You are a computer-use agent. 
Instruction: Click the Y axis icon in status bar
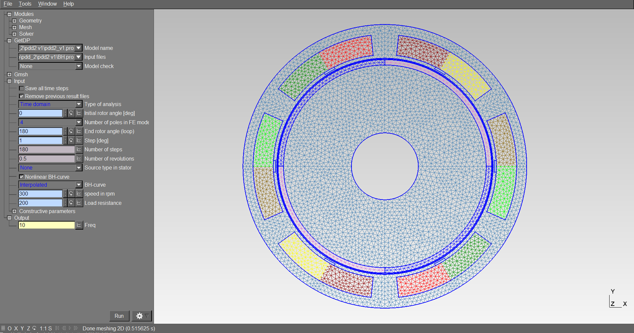click(x=22, y=328)
